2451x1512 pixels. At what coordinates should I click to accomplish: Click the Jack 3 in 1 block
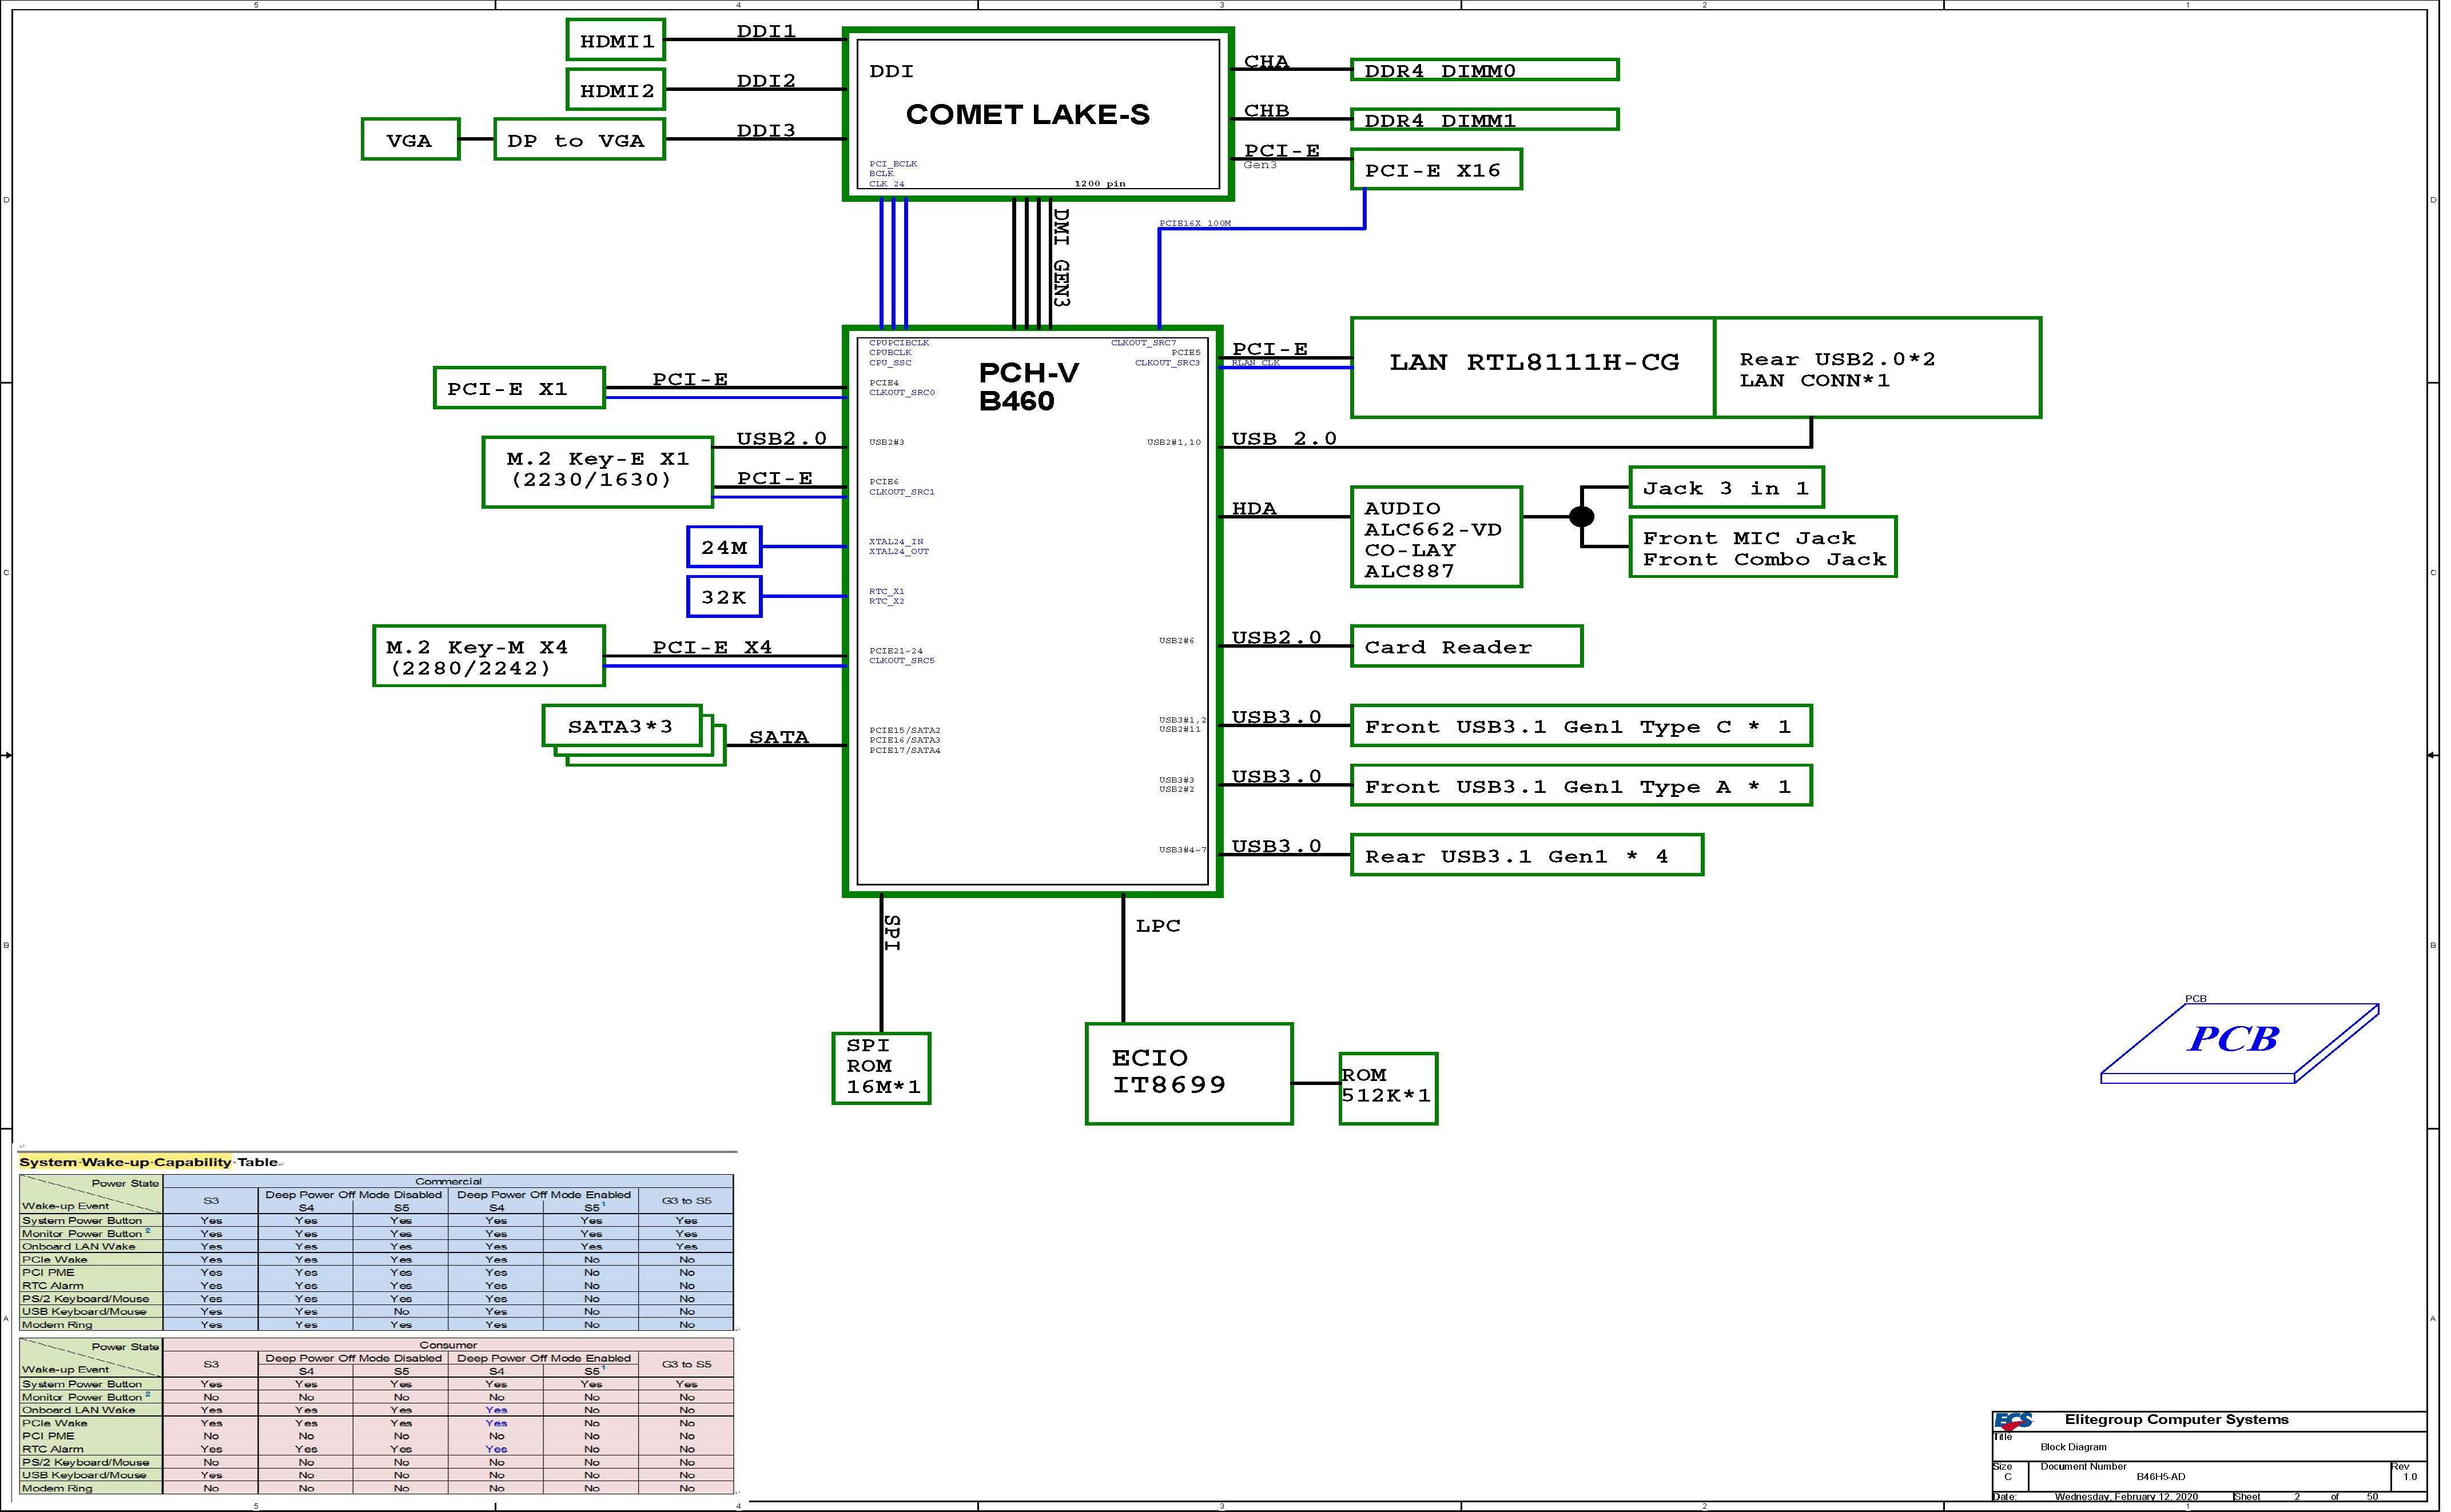pyautogui.click(x=1726, y=488)
